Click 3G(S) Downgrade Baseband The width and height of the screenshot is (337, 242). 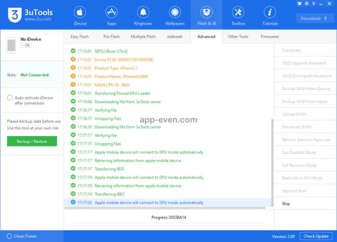305,76
